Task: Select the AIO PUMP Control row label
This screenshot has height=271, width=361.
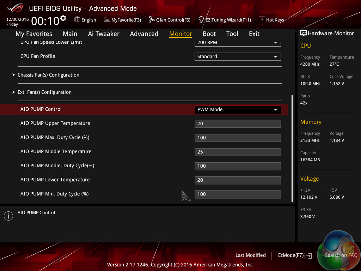Action: tap(41, 109)
